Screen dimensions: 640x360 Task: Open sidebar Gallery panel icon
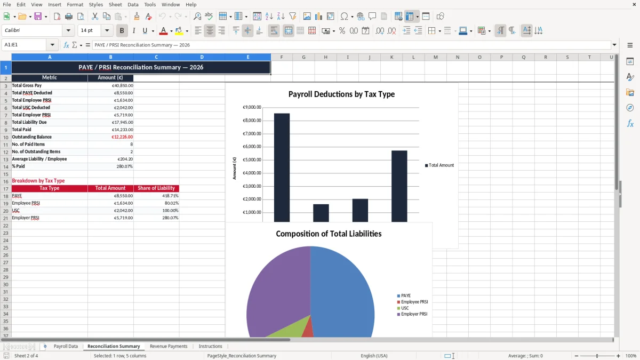point(630,93)
